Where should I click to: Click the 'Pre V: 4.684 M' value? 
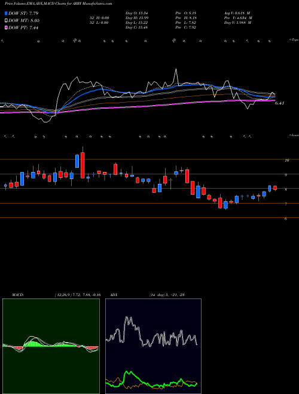pyautogui.click(x=238, y=18)
